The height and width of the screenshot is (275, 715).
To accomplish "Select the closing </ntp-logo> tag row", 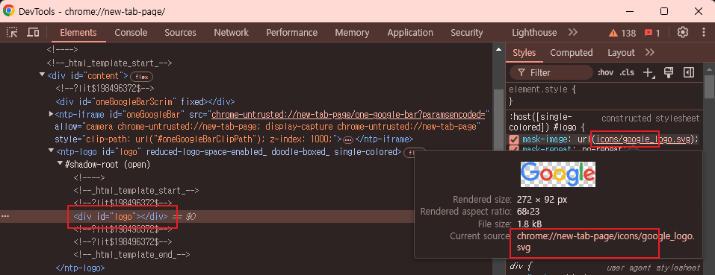I will 80,268.
